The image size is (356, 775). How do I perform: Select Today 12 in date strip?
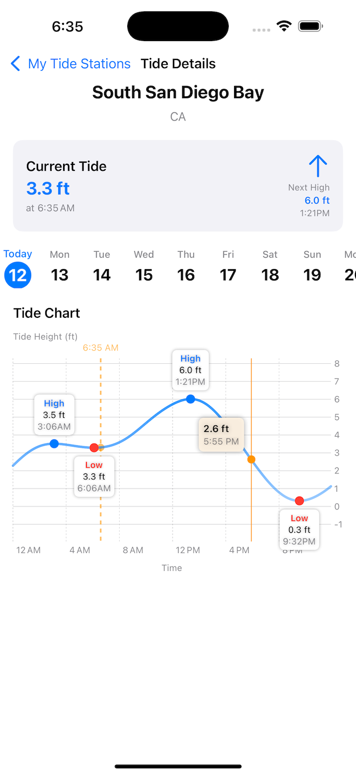18,269
